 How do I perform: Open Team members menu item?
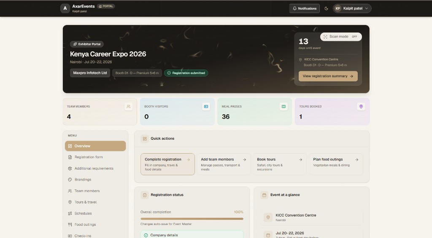coord(95,191)
